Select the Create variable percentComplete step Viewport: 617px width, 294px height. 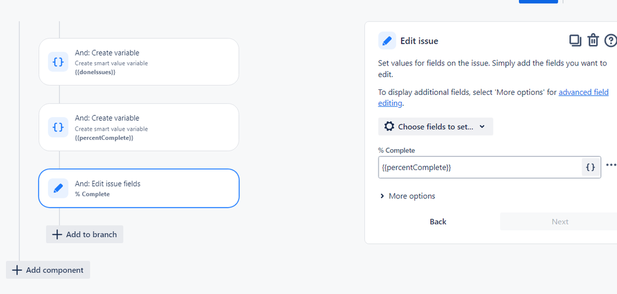coord(139,127)
